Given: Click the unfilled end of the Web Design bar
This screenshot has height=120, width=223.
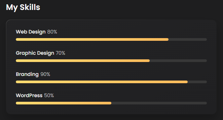Looking at the screenshot, I should coord(188,39).
